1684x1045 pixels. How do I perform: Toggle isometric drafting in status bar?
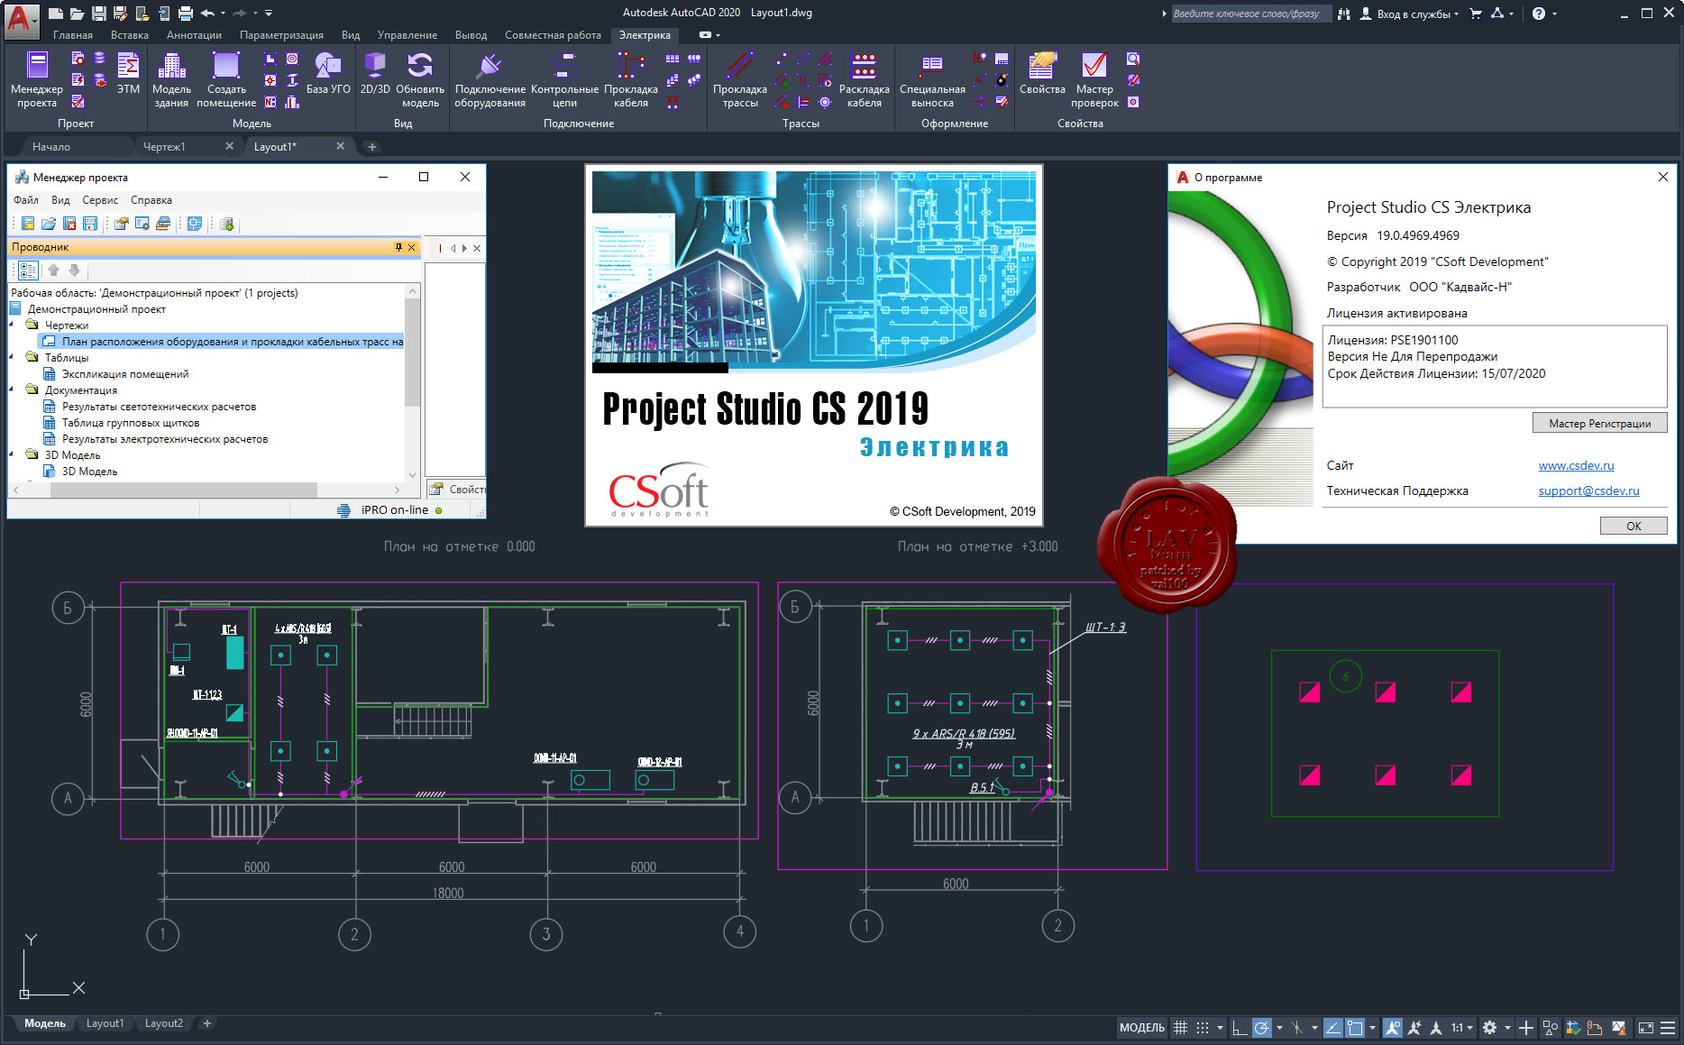pos(1296,1027)
